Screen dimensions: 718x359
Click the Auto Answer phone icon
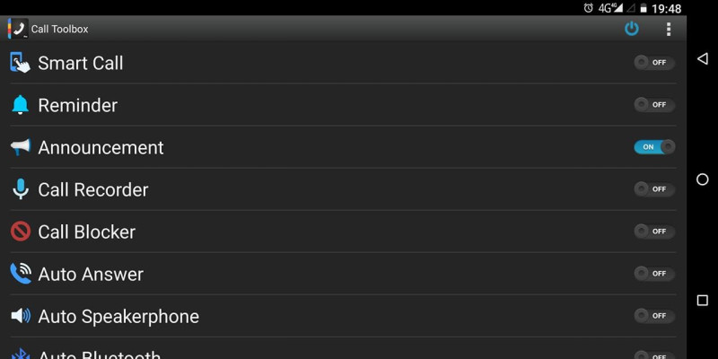[x=21, y=274]
